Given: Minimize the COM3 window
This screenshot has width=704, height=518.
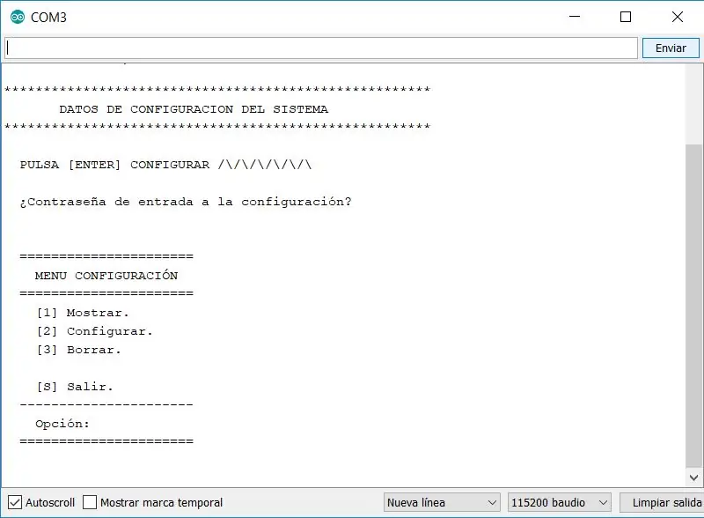Looking at the screenshot, I should pyautogui.click(x=575, y=17).
